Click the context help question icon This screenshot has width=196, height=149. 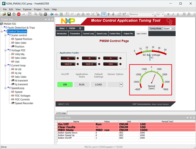point(124,14)
